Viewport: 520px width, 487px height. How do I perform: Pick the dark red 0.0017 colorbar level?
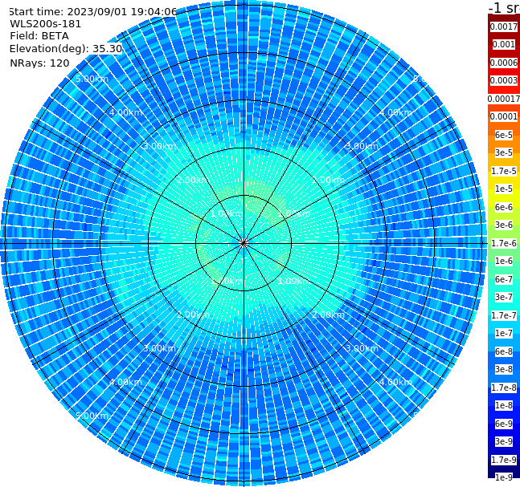504,26
